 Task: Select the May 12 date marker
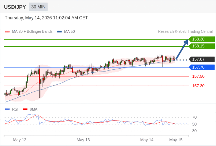(19, 140)
